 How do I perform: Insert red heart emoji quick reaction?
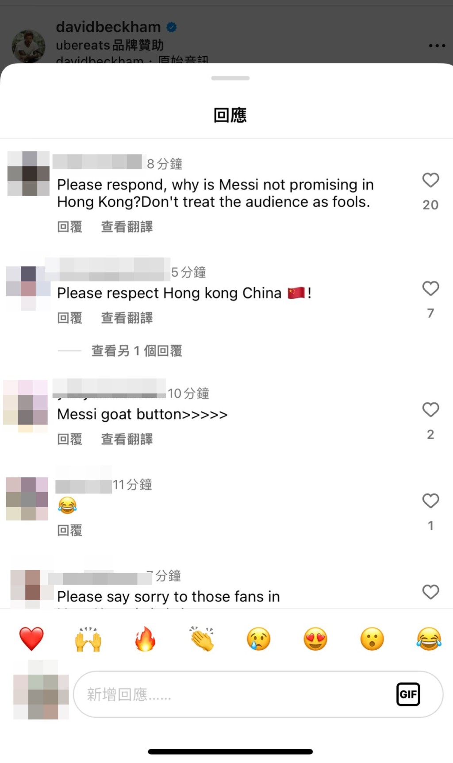(x=31, y=639)
